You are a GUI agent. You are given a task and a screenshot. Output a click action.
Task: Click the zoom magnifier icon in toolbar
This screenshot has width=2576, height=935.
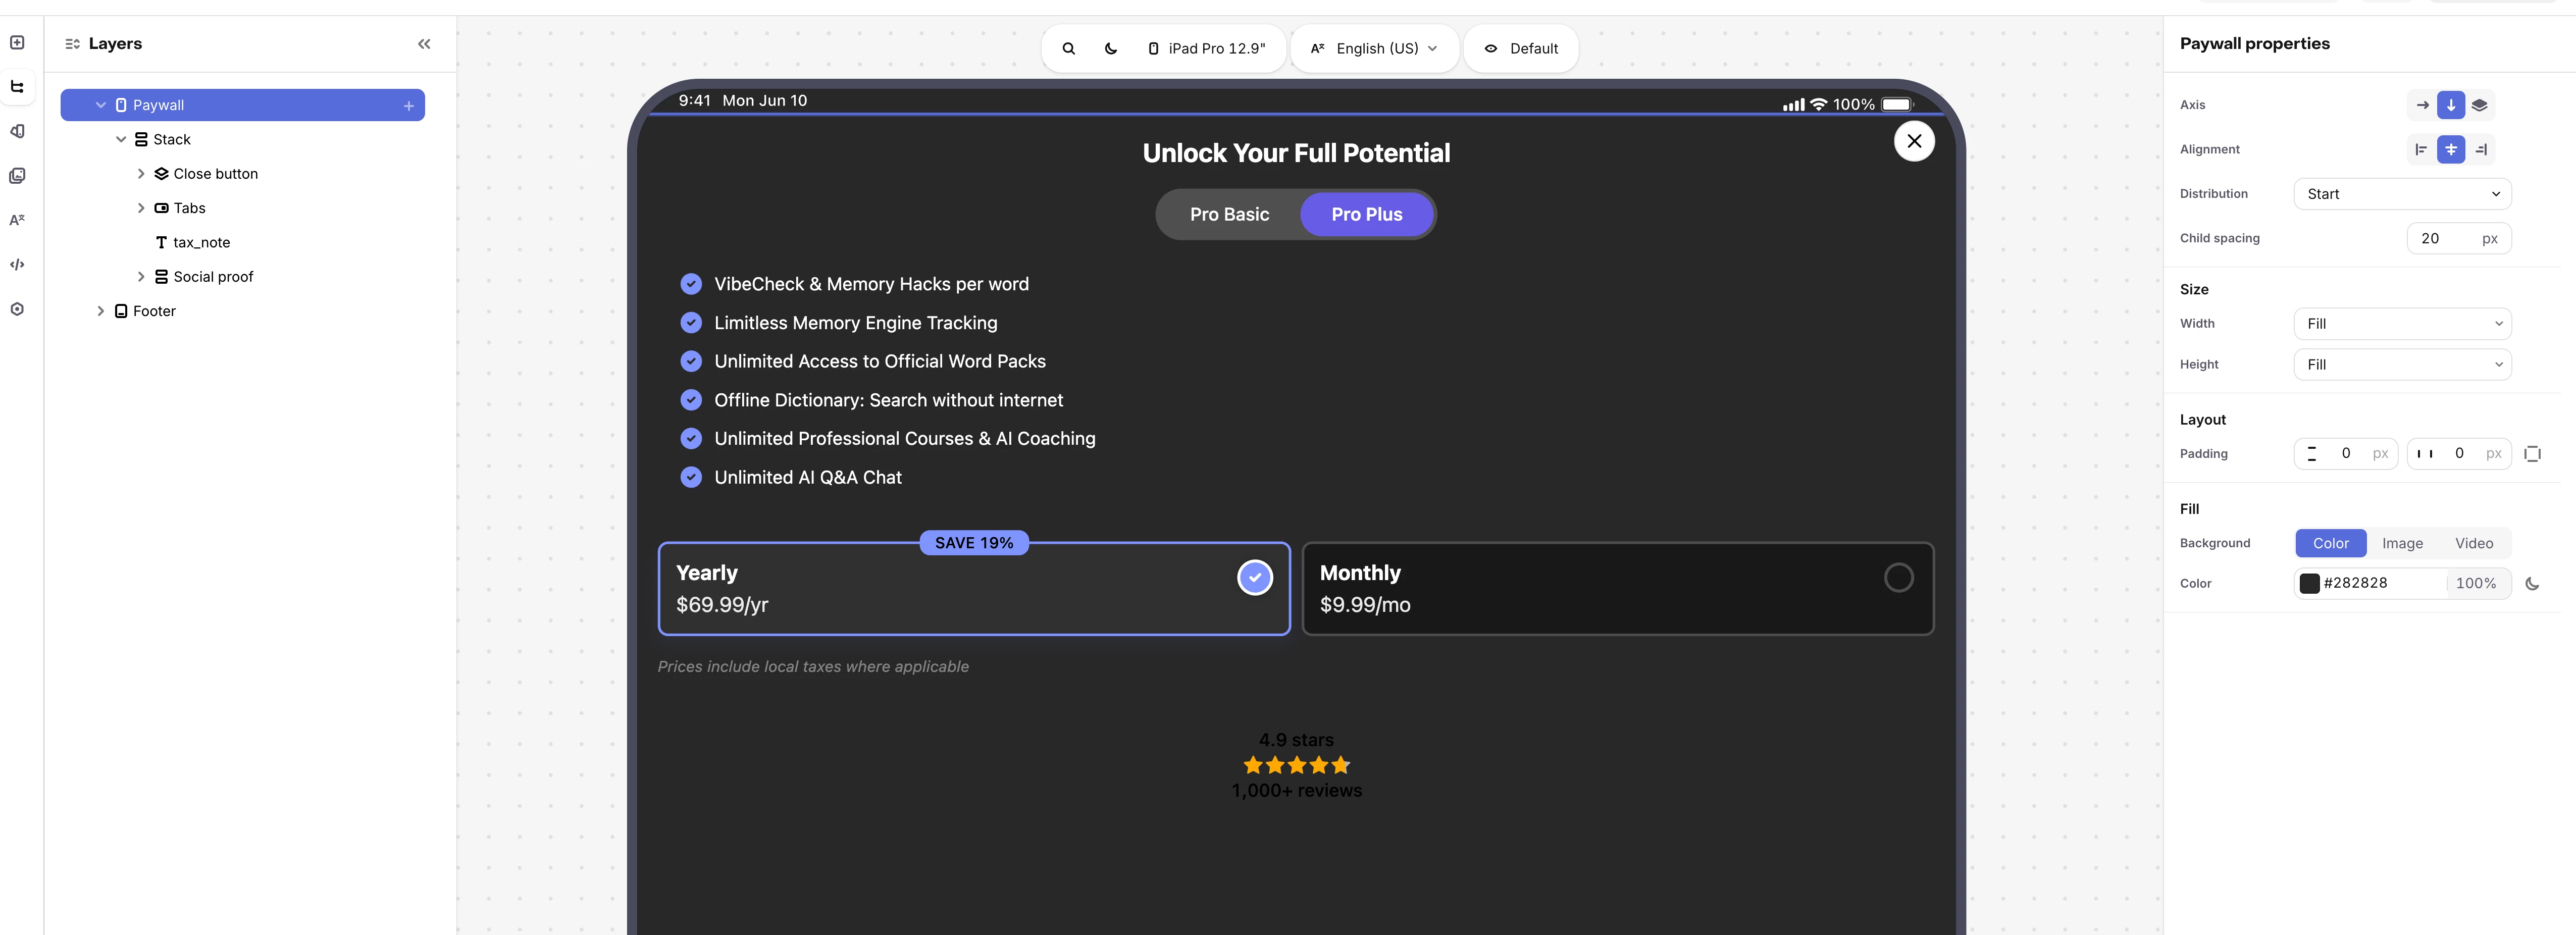point(1068,49)
